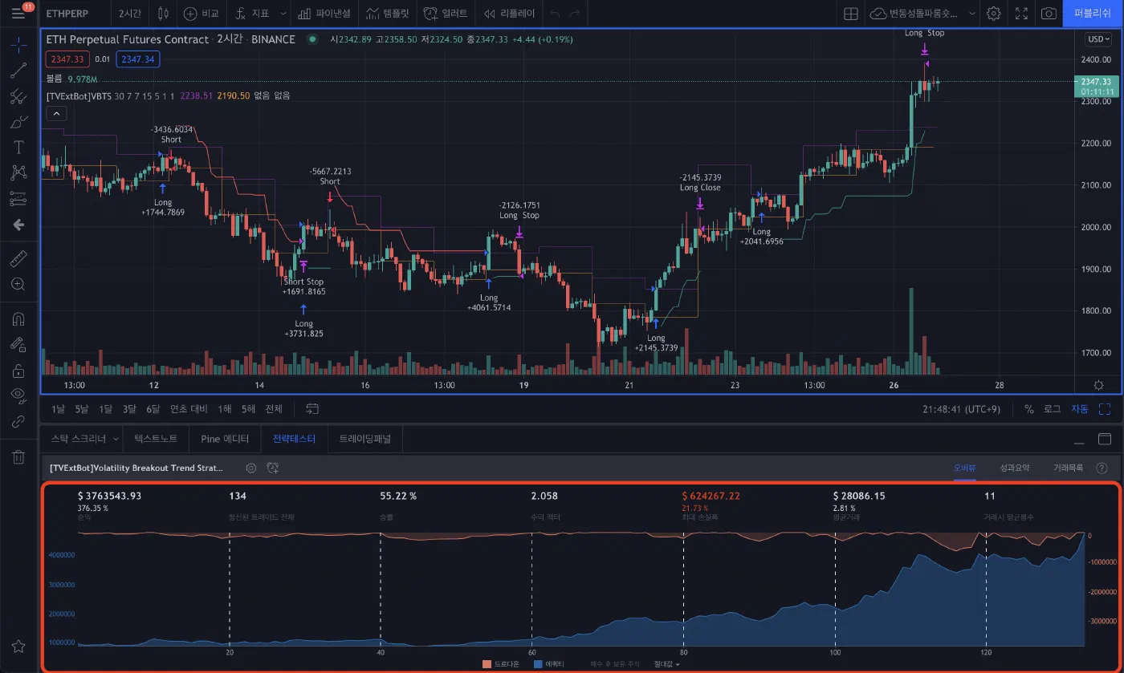Open the 2시간 interval selector

[x=132, y=14]
